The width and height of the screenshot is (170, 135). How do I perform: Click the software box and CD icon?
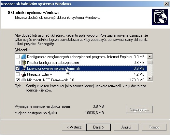160,17
